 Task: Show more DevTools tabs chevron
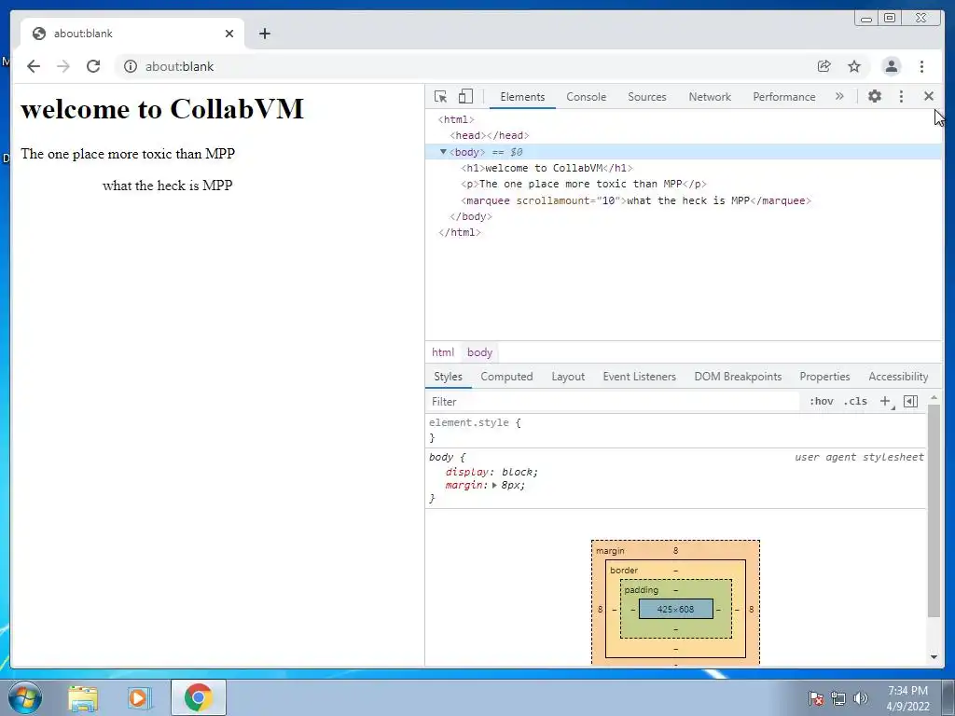pos(839,96)
